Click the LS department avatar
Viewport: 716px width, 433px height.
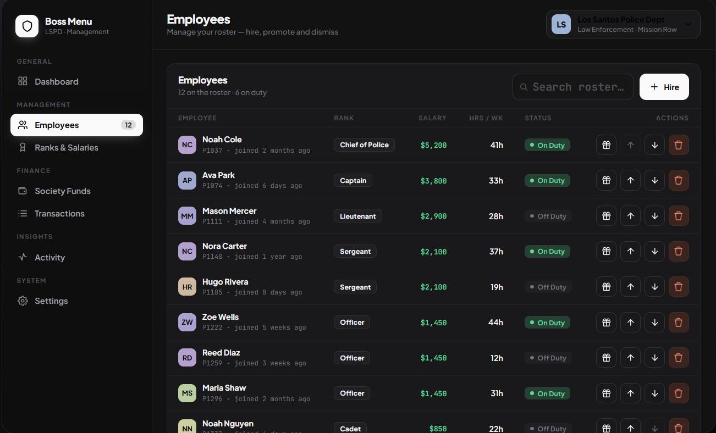click(561, 24)
